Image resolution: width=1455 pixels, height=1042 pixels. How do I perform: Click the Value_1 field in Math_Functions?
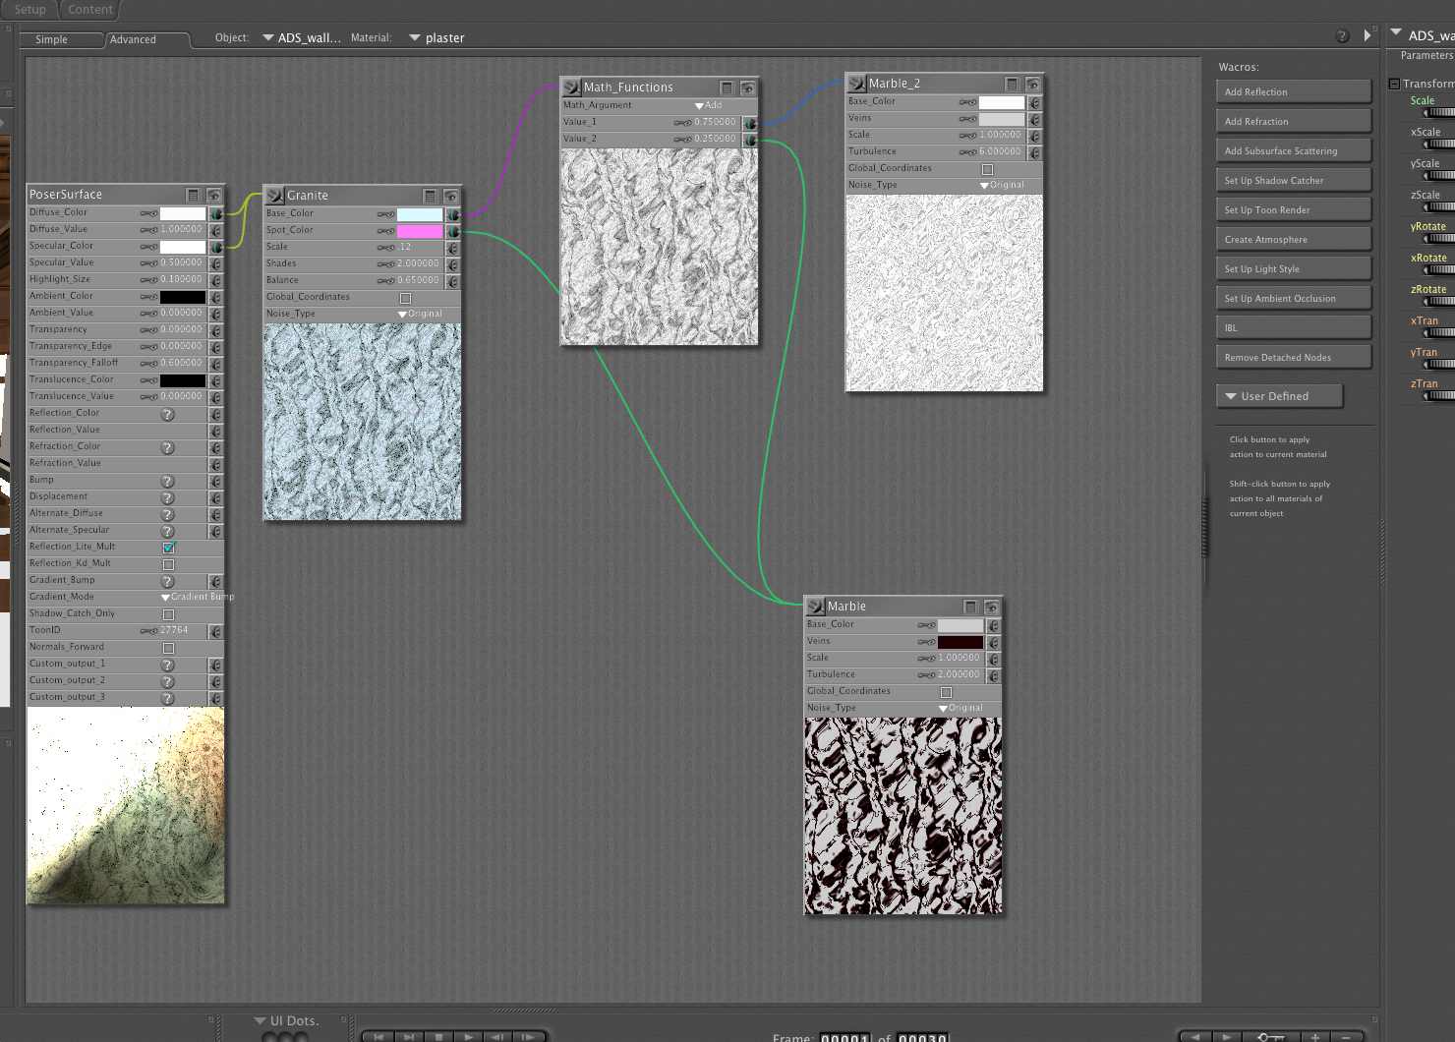(715, 123)
